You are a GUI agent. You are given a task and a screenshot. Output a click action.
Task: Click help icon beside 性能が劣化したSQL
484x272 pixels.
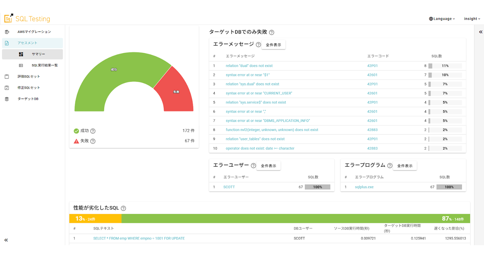(x=123, y=208)
